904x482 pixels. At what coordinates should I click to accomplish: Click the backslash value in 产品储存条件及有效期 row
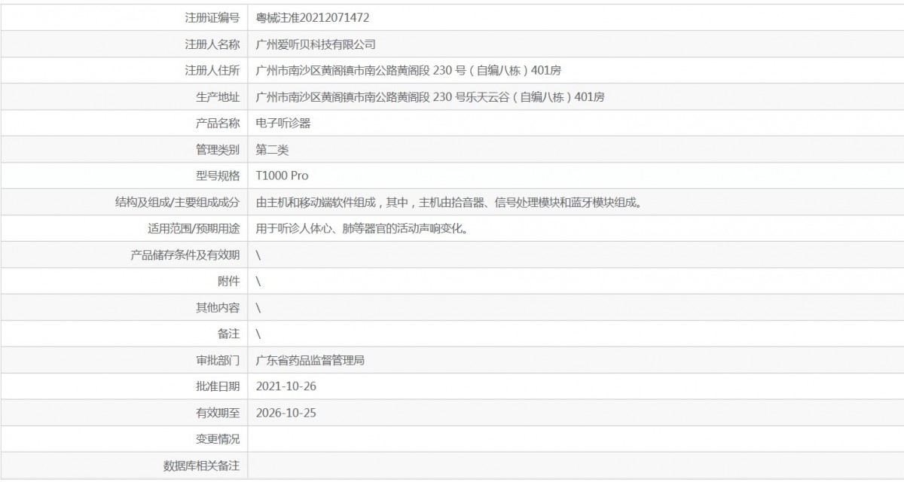(x=258, y=255)
